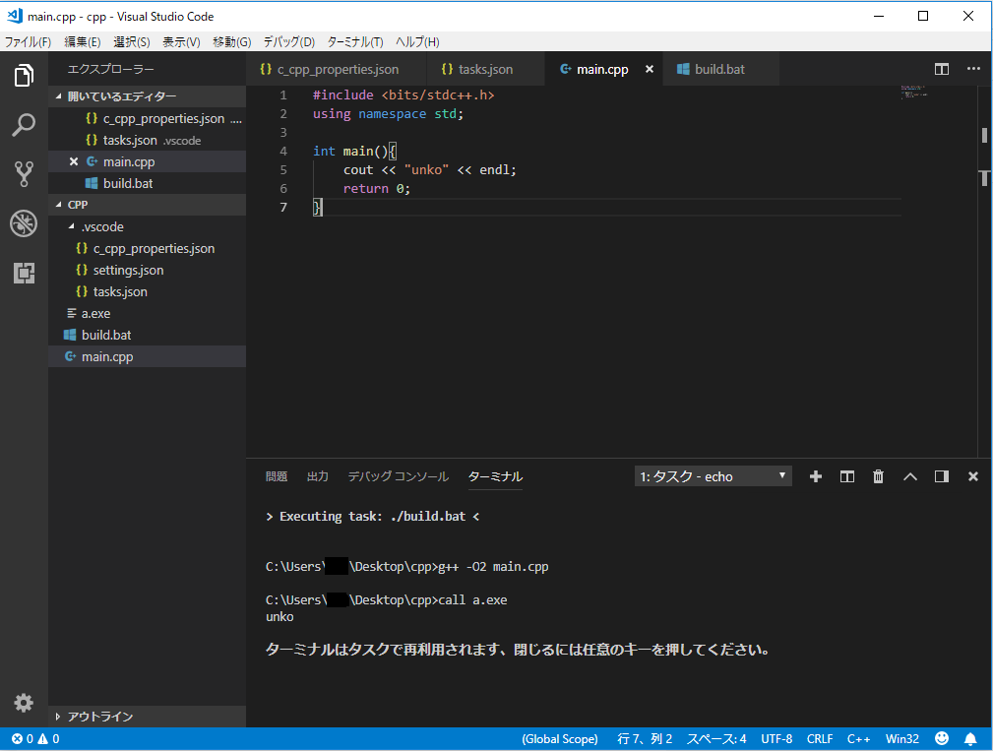
Task: Click the editor minimap preview
Action: 914,92
